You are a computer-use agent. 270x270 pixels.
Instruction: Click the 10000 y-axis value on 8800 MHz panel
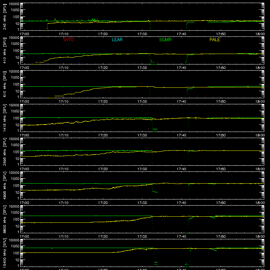tap(14, 207)
